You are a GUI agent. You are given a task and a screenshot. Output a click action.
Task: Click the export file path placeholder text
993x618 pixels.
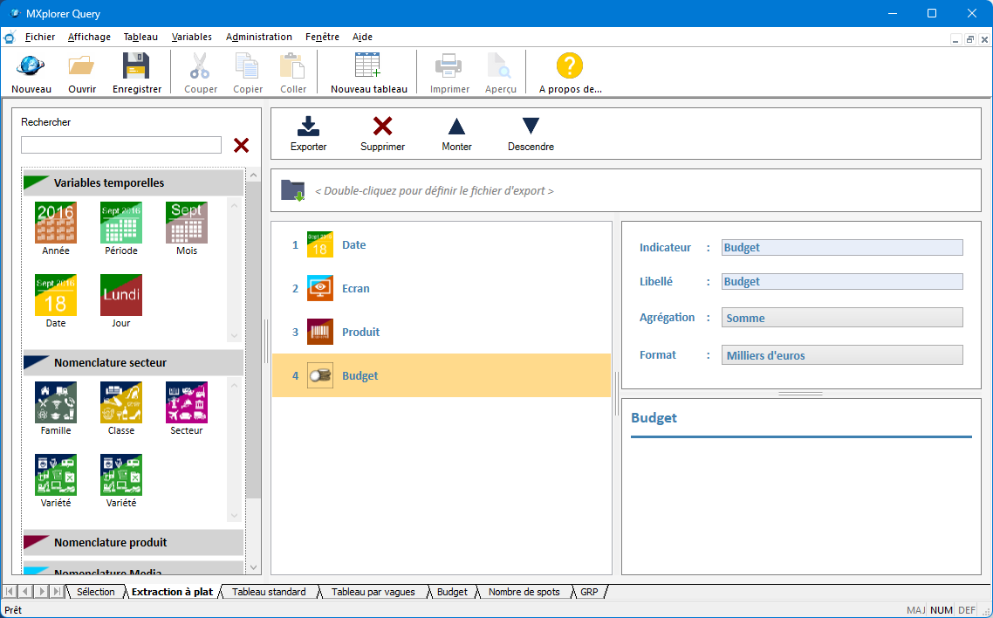click(x=435, y=190)
